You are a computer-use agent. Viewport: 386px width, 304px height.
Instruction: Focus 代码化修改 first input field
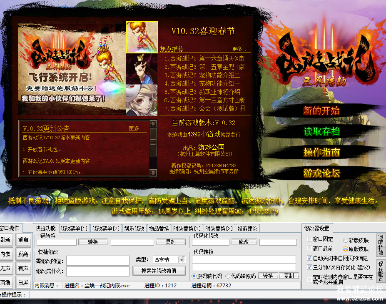[x=211, y=242]
